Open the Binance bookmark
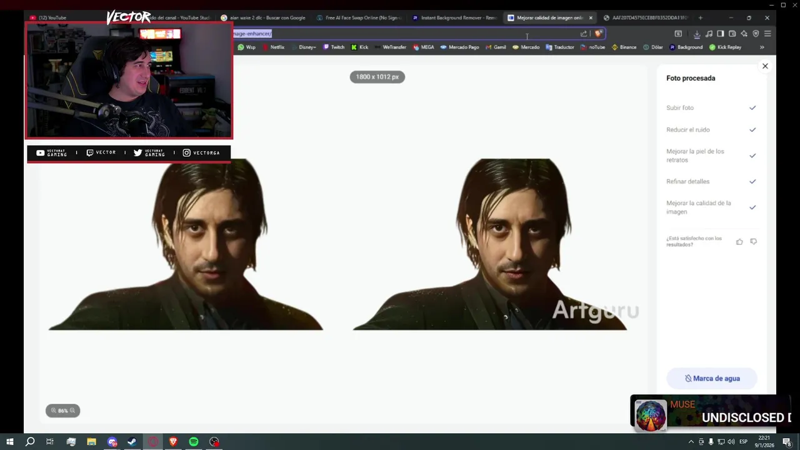The height and width of the screenshot is (450, 800). pyautogui.click(x=624, y=47)
